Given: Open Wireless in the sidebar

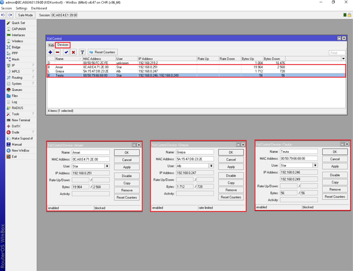Looking at the screenshot, I should click(17, 41).
